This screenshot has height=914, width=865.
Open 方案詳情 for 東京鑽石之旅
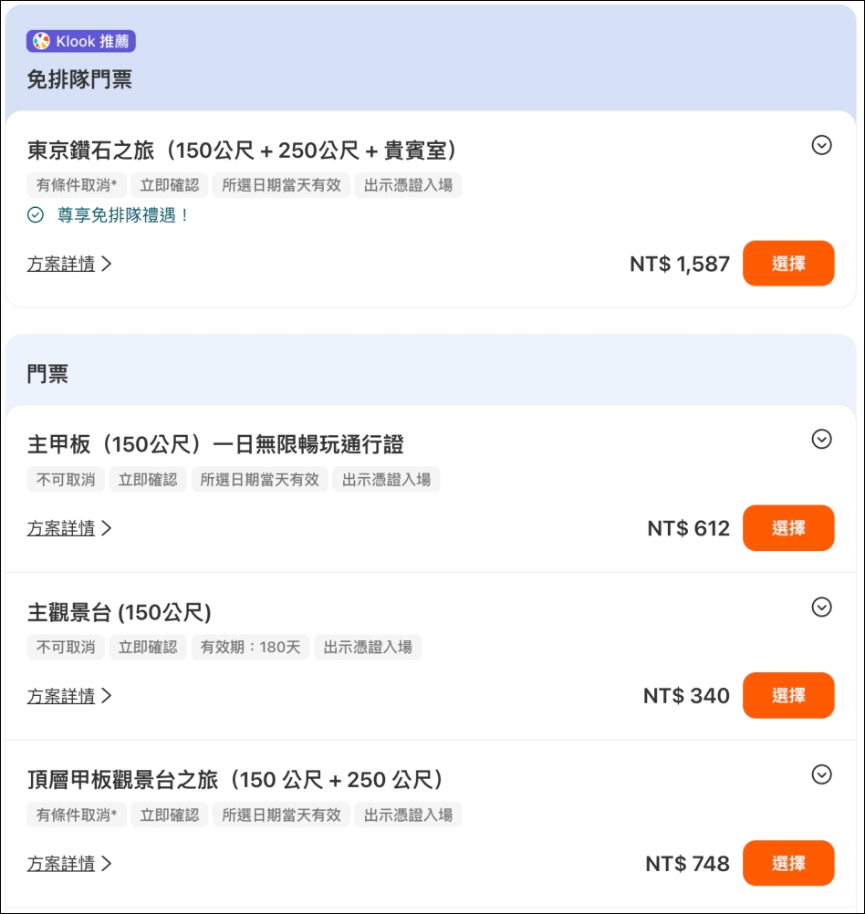tap(68, 264)
